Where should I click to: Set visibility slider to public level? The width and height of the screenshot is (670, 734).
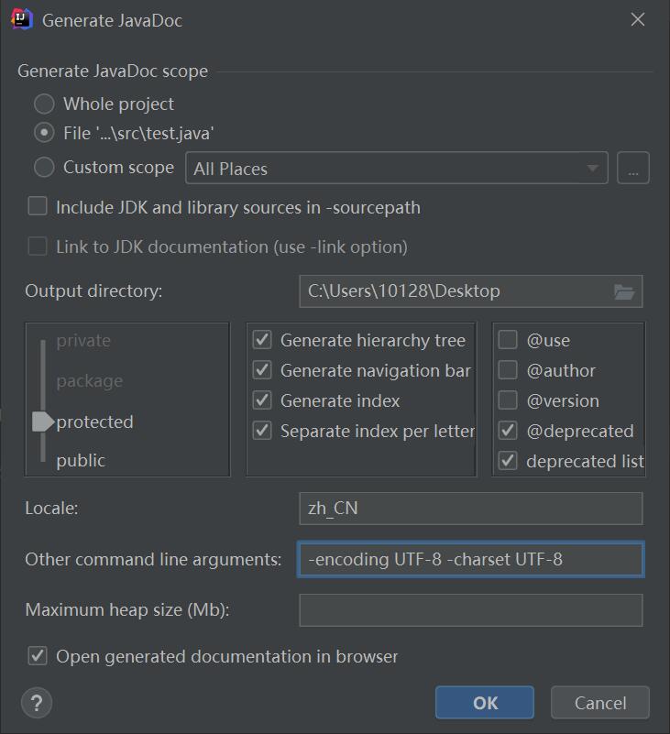[81, 460]
